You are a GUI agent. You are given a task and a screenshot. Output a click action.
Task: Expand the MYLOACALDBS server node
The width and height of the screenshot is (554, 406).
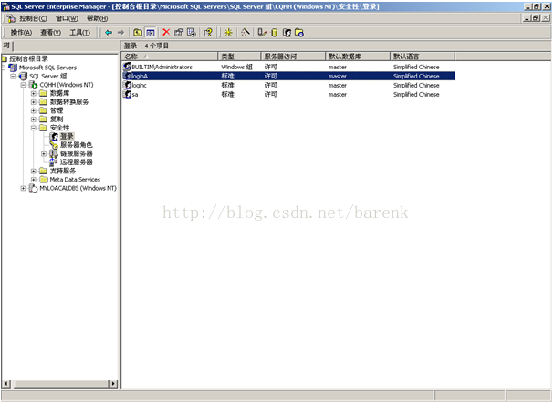(x=23, y=188)
